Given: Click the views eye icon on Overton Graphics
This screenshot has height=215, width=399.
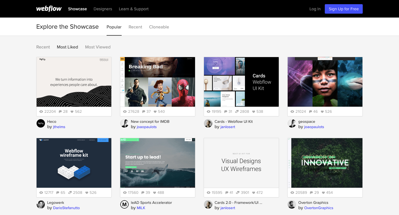Looking at the screenshot, I should [x=292, y=192].
